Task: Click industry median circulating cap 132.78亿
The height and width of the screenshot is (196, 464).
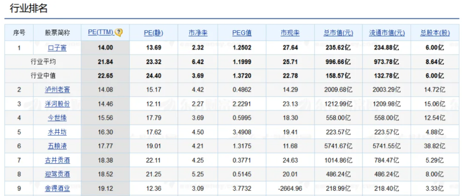Action: click(387, 76)
